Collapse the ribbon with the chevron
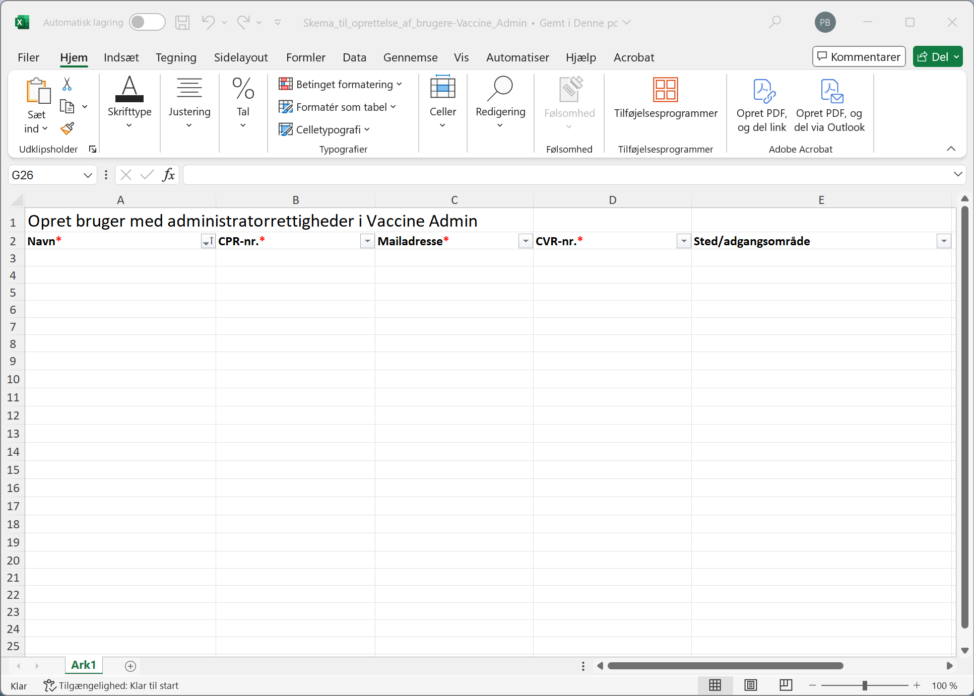Viewport: 974px width, 696px height. pyautogui.click(x=951, y=149)
